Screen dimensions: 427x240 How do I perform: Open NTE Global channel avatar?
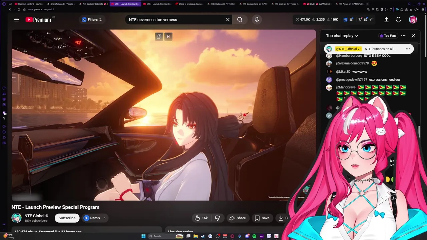[16, 218]
